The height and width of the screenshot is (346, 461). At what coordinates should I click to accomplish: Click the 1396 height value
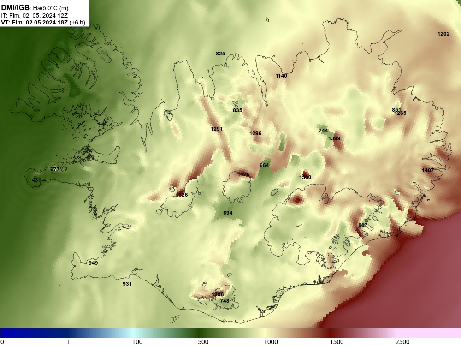(x=218, y=294)
